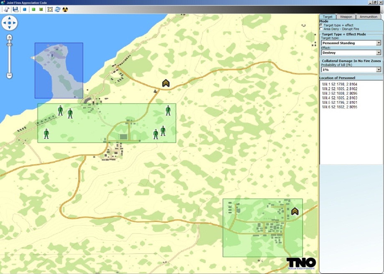Click the blue refresh arrows icon
Image resolution: width=384 pixels, height=274 pixels.
(x=58, y=10)
